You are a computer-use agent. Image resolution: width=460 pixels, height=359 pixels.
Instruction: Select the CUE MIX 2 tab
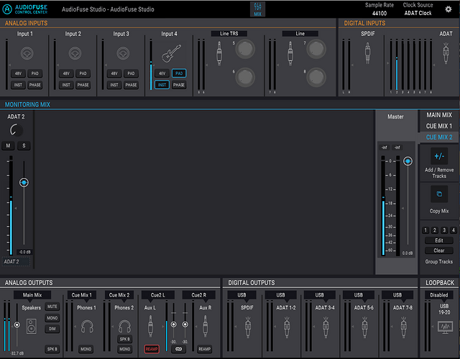pyautogui.click(x=439, y=137)
